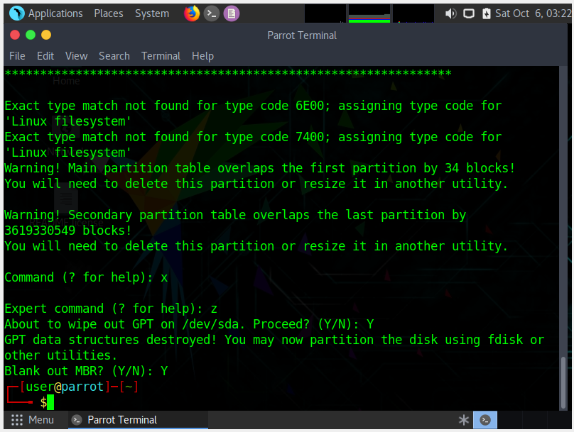Expand the Places menu
This screenshot has width=574, height=432.
coord(108,13)
